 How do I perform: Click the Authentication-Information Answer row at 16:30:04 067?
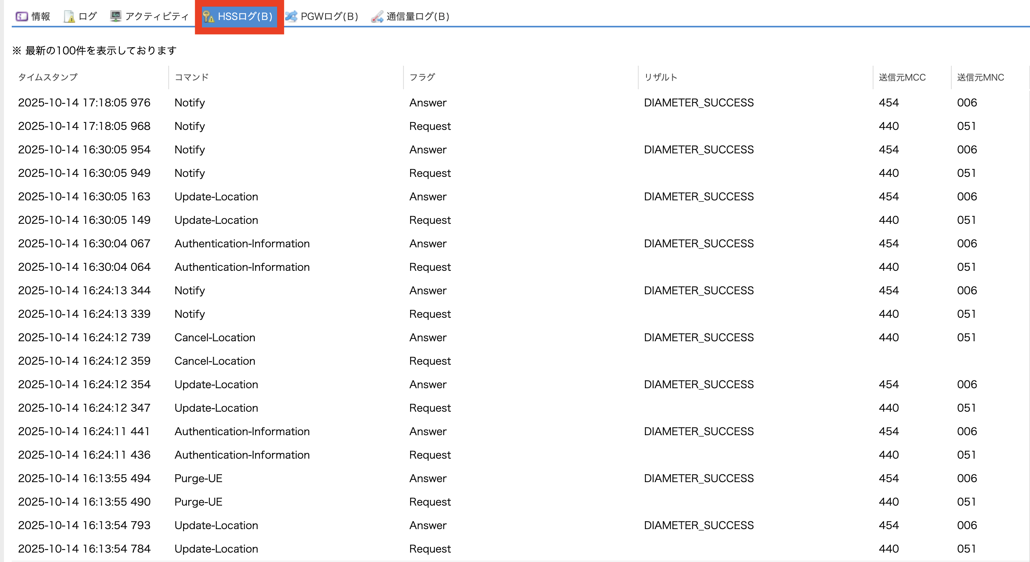pyautogui.click(x=241, y=243)
